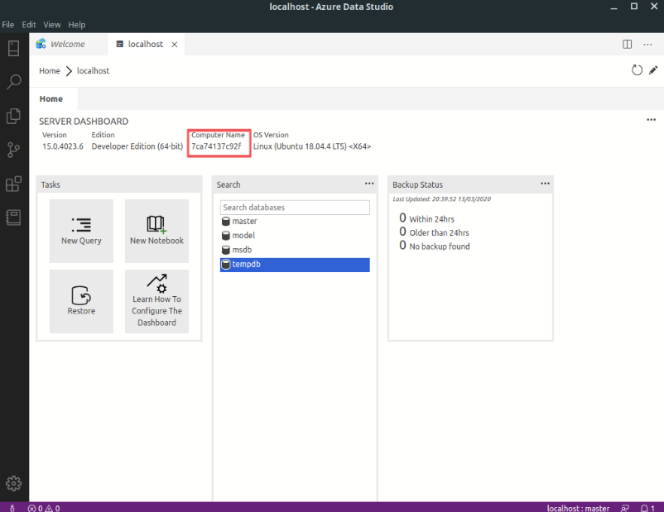Click localhost : master connection status
This screenshot has width=664, height=512.
578,508
